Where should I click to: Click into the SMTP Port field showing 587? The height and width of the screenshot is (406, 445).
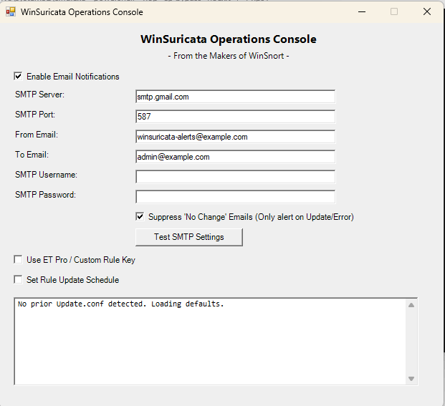click(235, 117)
